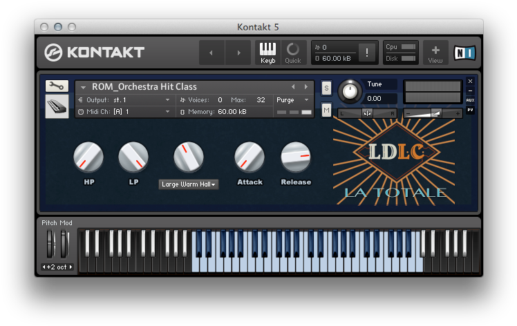Minimize the instrument header view
Image resolution: width=517 pixels, height=326 pixels.
pyautogui.click(x=471, y=90)
